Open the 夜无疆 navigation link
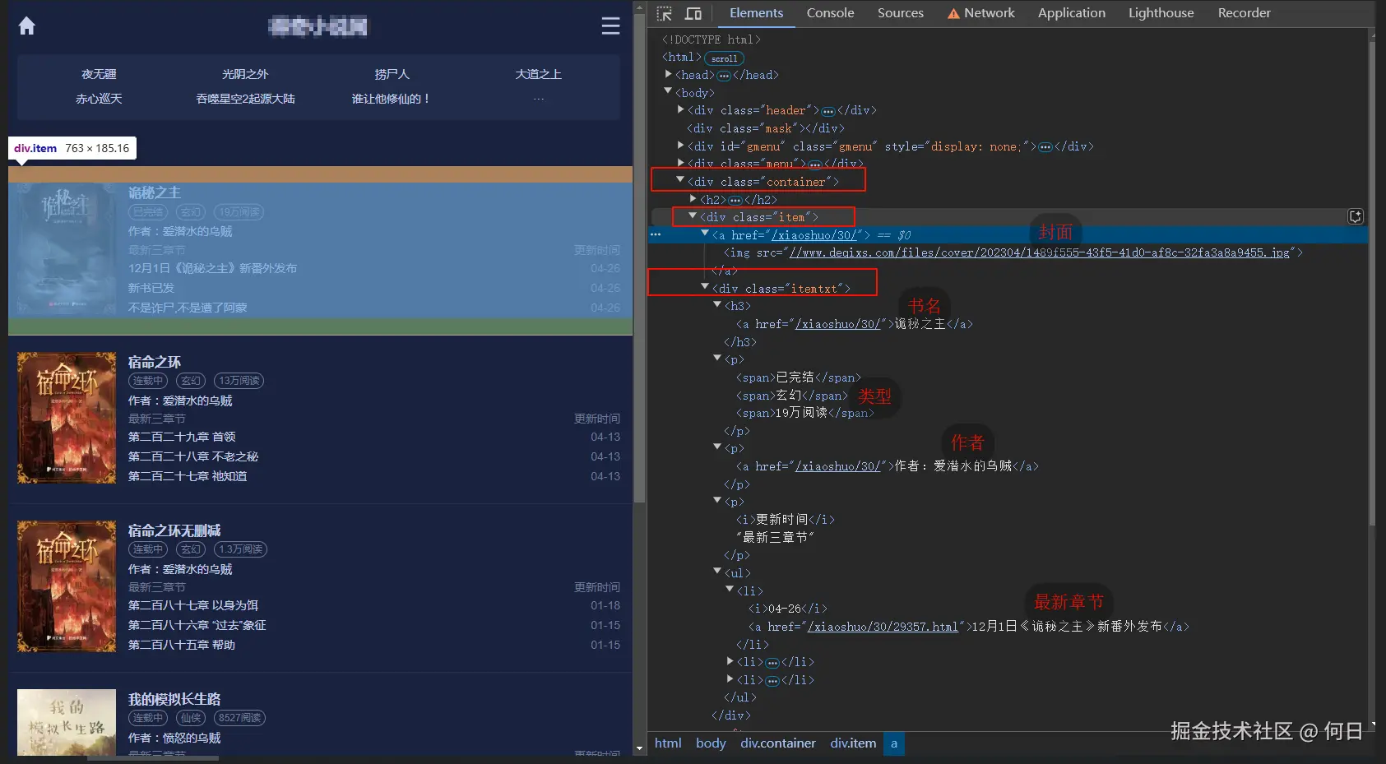This screenshot has height=764, width=1386. tap(99, 74)
